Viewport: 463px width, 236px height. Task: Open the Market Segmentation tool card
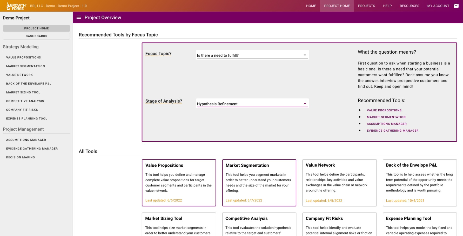point(259,183)
